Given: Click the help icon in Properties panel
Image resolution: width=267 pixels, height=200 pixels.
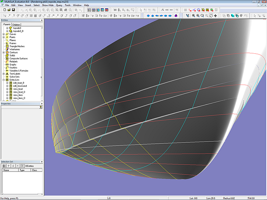Looking at the screenshot, I should coord(40,107).
